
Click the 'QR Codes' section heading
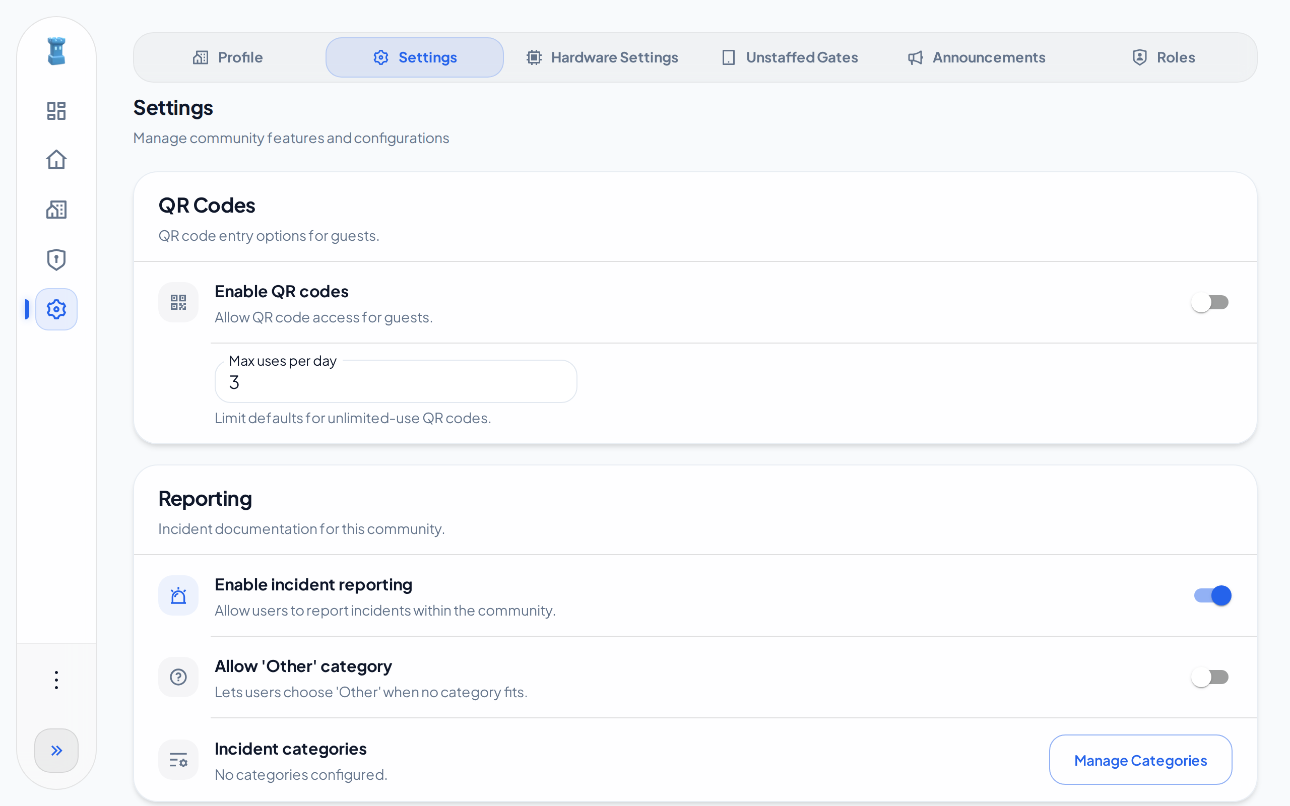[x=207, y=205]
